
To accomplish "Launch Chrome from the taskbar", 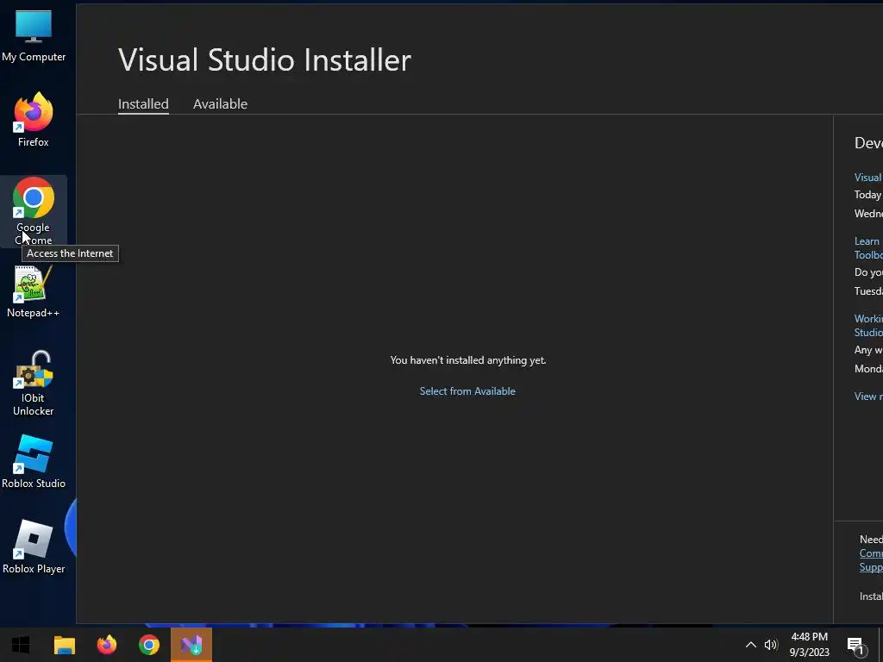I will [x=149, y=645].
